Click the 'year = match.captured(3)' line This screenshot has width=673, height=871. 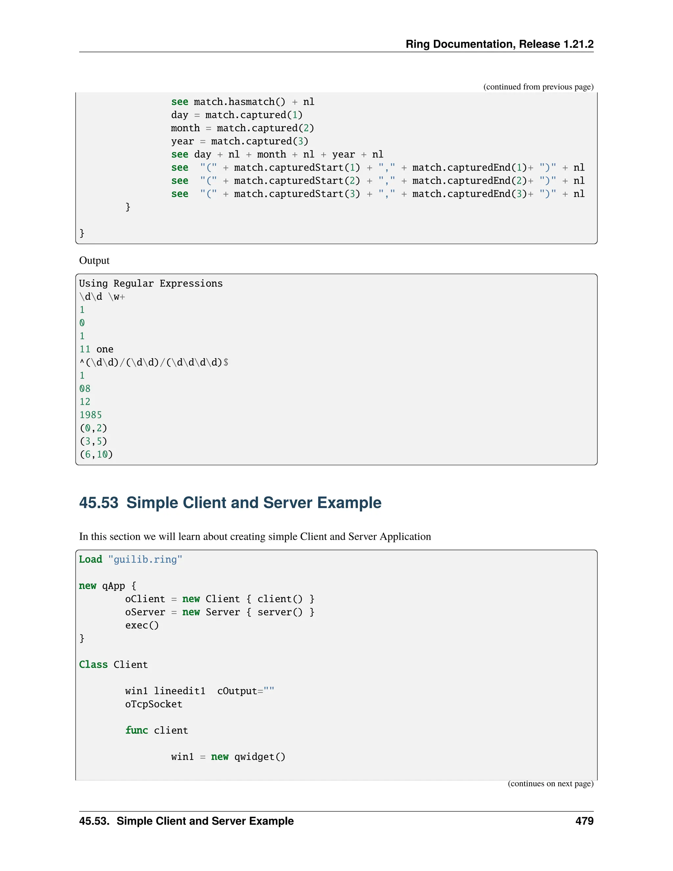(239, 141)
